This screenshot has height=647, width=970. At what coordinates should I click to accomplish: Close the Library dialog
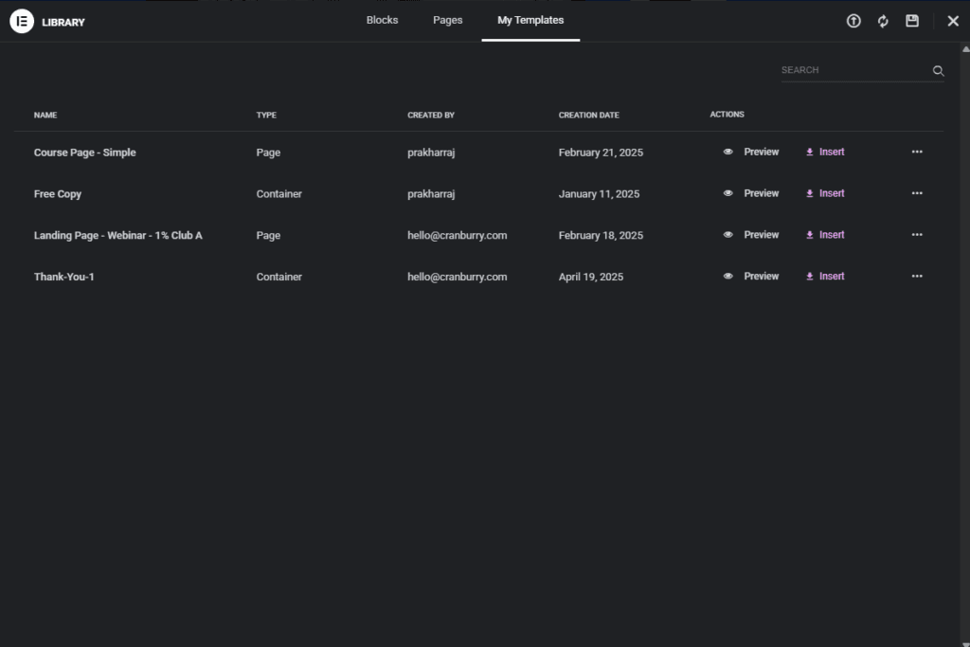(x=953, y=21)
